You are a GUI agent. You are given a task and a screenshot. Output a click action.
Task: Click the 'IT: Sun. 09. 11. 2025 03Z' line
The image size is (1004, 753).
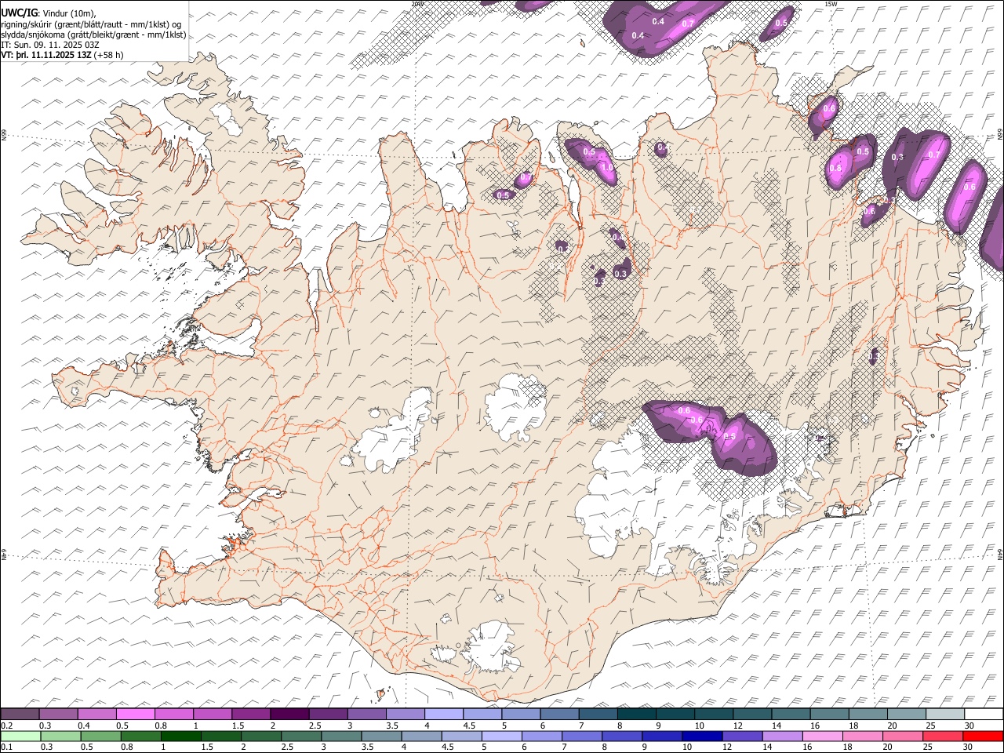tap(50, 45)
